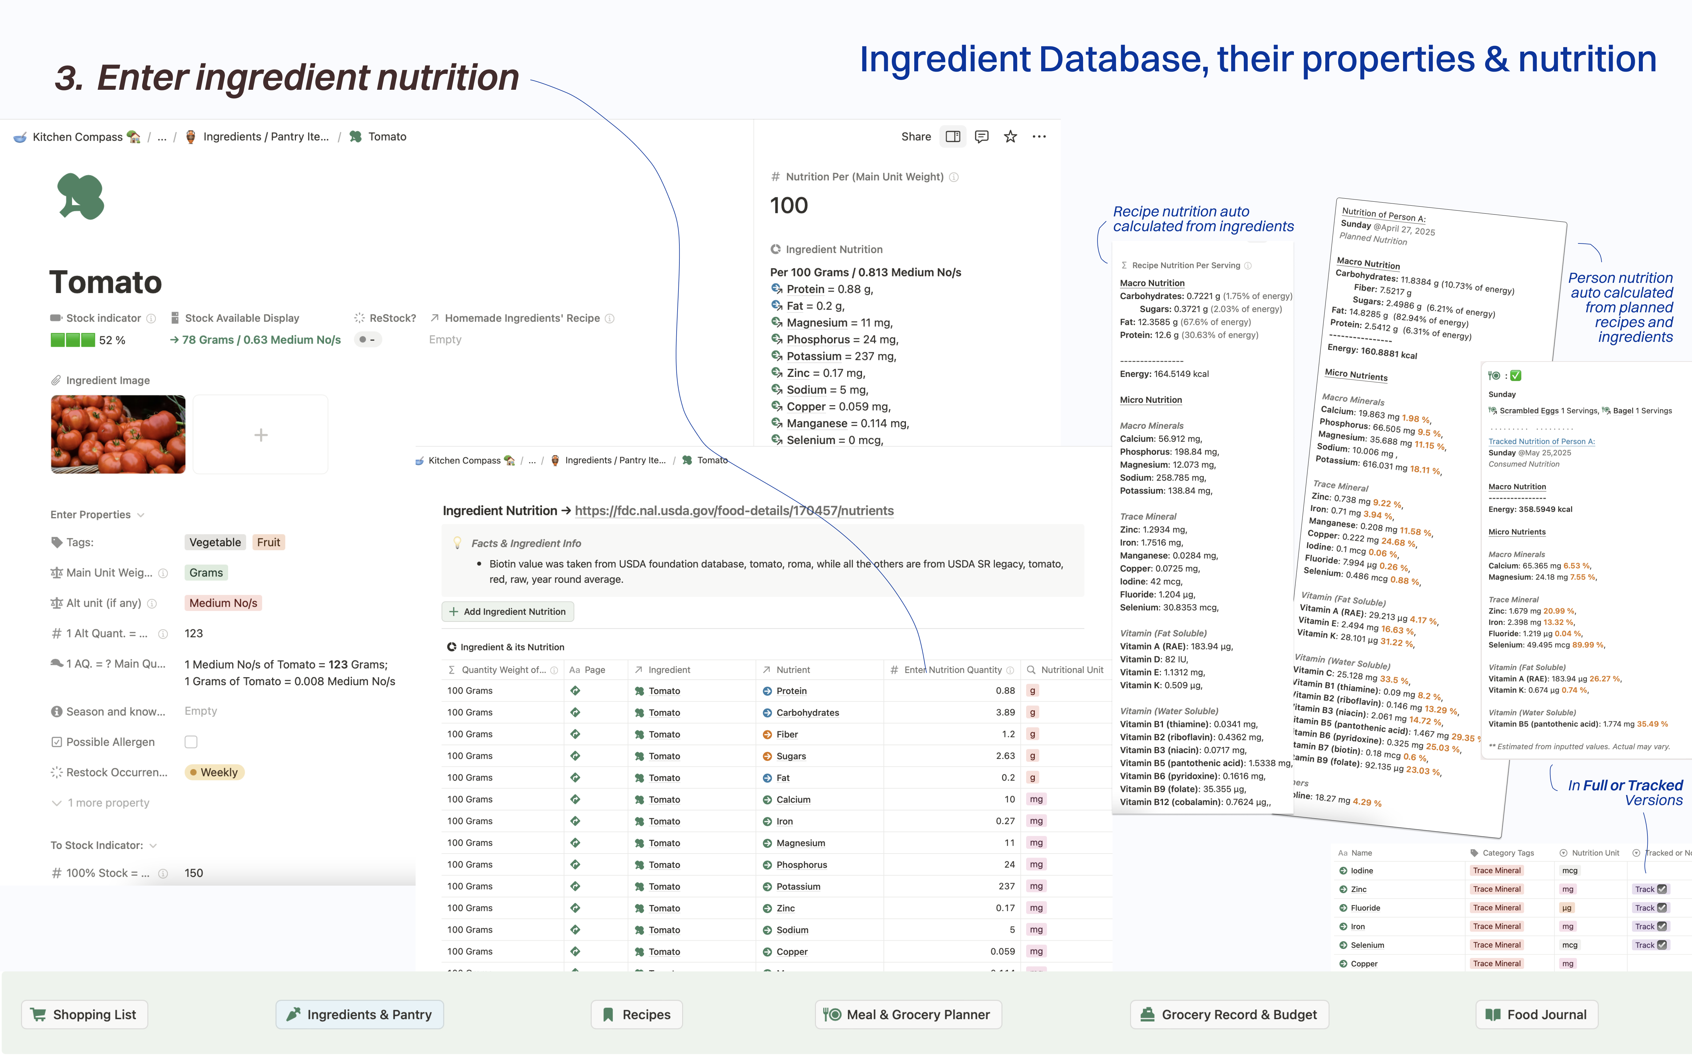Open page icon in Calcium row
Viewport: 1692px width, 1055px height.
tap(575, 800)
